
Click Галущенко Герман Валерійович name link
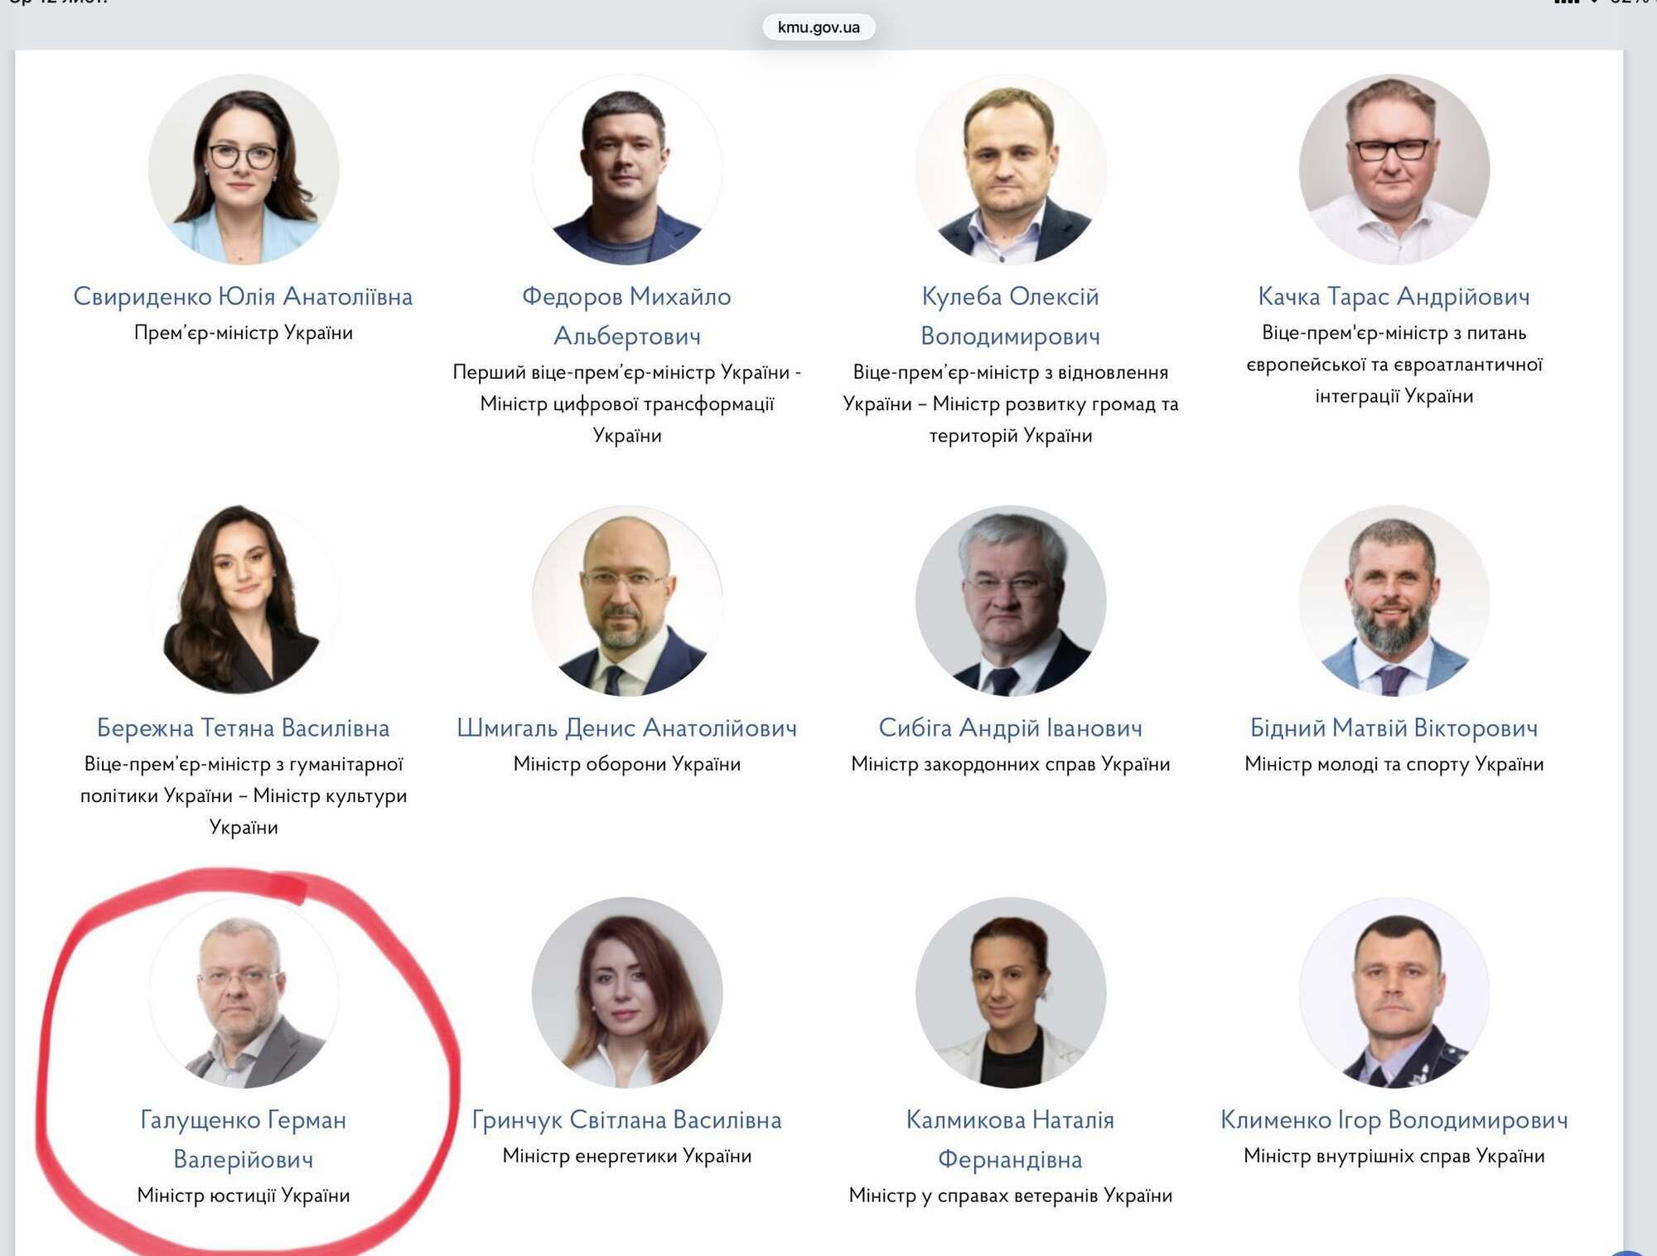click(243, 1139)
